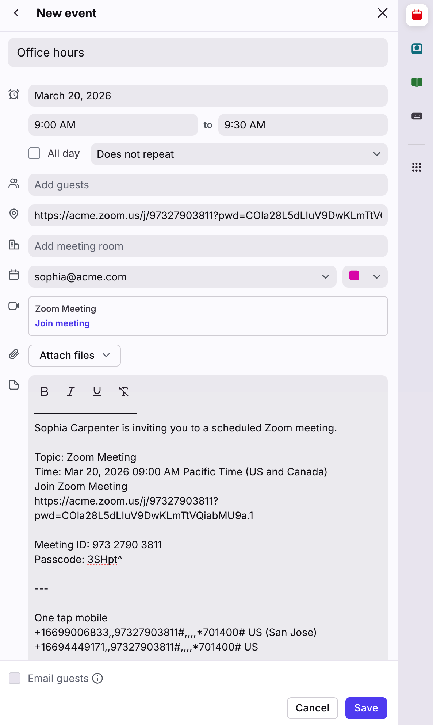Cancel the event creation

click(312, 708)
